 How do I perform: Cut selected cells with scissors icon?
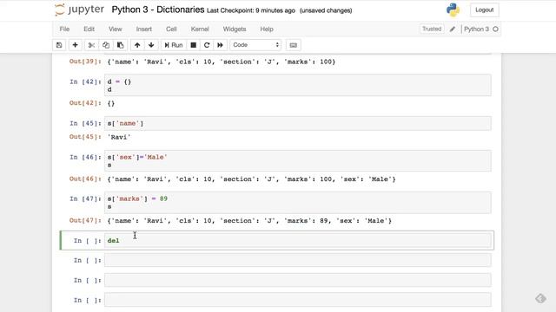91,45
